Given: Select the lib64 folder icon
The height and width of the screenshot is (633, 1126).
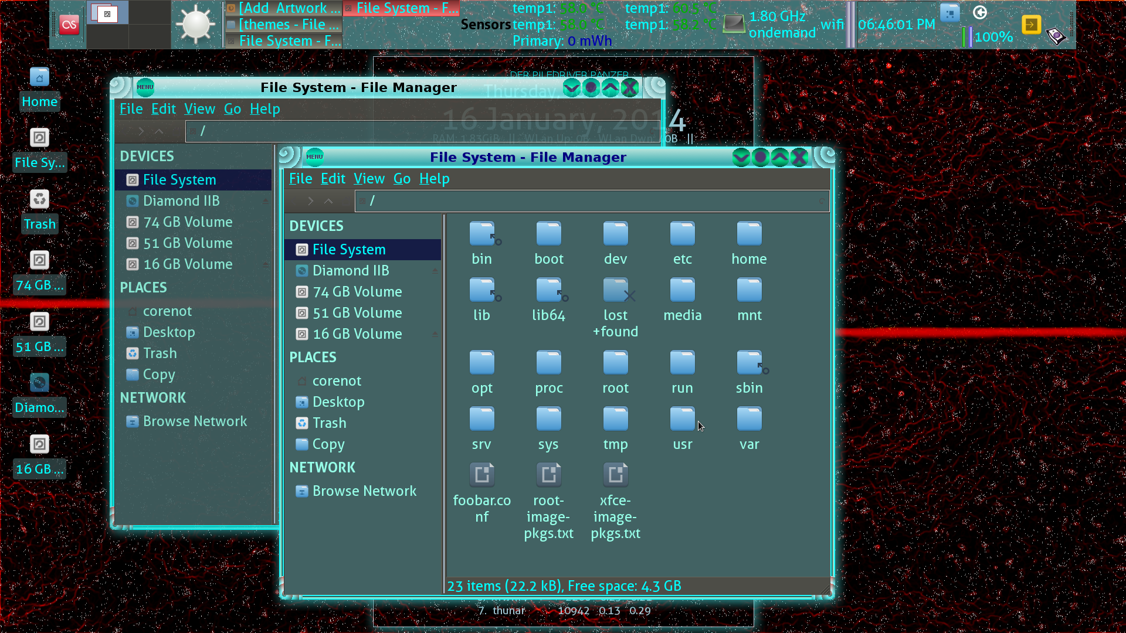Looking at the screenshot, I should 549,291.
